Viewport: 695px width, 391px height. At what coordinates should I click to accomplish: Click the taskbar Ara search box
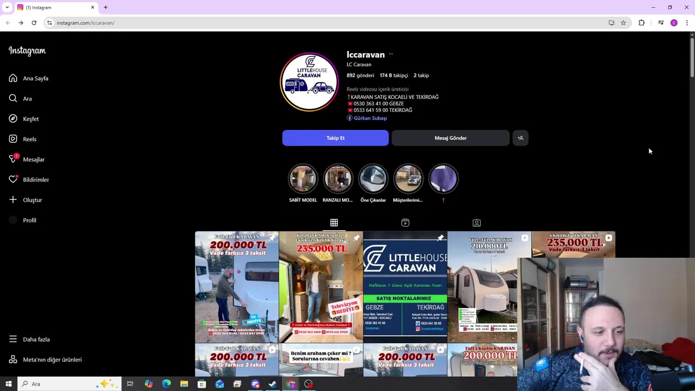[x=69, y=384]
